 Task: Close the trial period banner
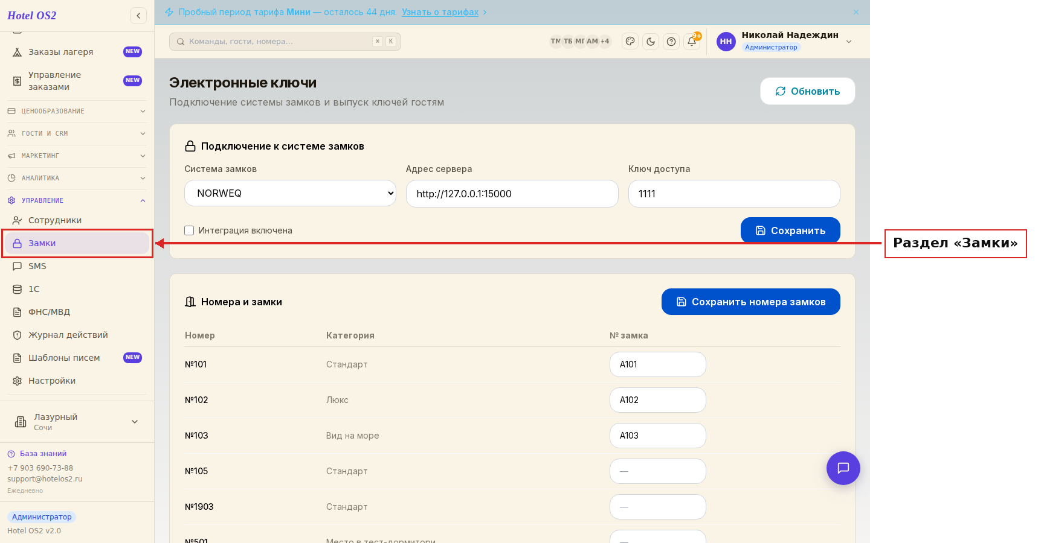[856, 12]
